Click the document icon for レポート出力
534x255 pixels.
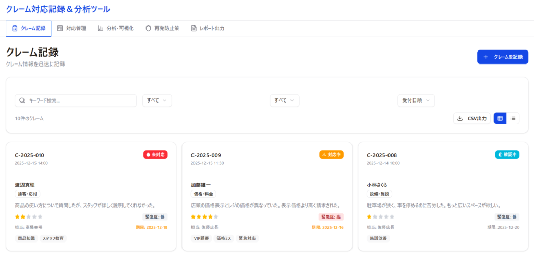(x=193, y=29)
